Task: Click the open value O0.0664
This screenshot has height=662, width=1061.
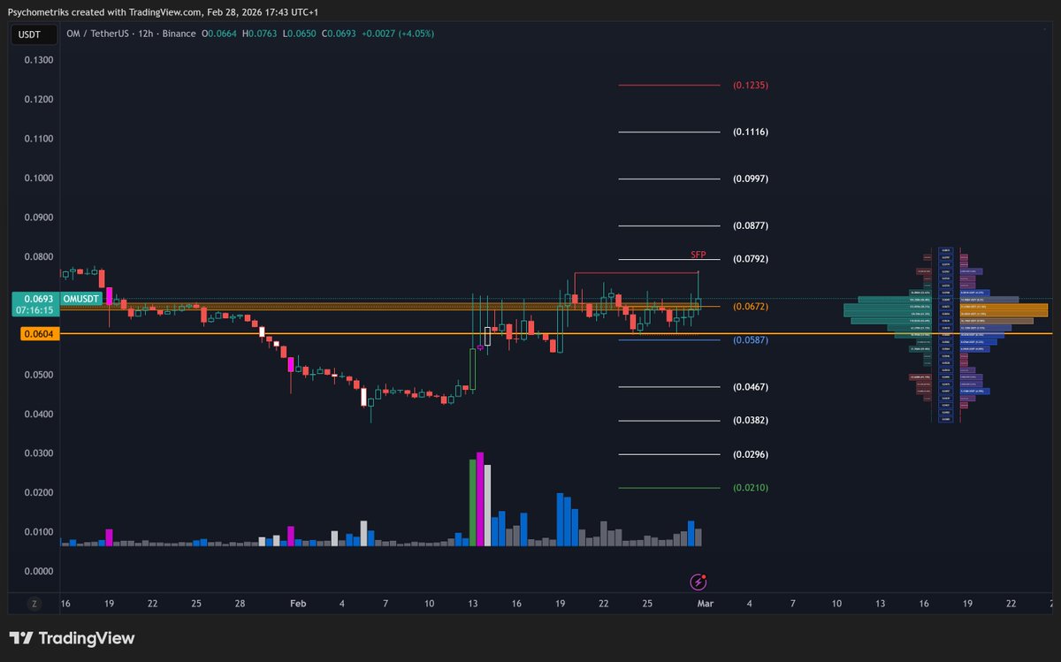Action: click(x=221, y=34)
